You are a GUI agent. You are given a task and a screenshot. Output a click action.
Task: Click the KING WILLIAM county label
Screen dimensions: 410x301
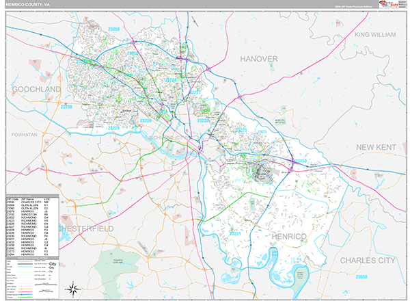pyautogui.click(x=381, y=34)
